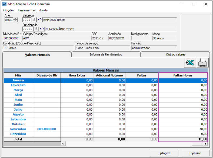Print the financial record using the printer icon

(x=202, y=63)
